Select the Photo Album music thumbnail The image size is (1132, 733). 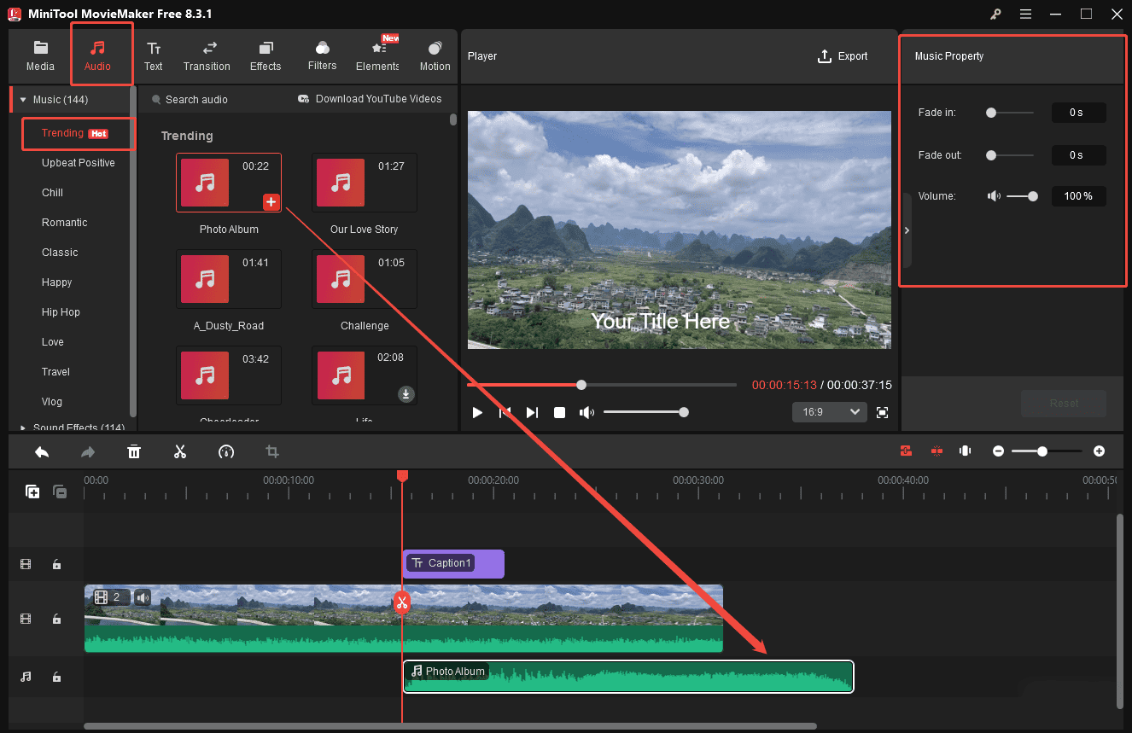(204, 182)
